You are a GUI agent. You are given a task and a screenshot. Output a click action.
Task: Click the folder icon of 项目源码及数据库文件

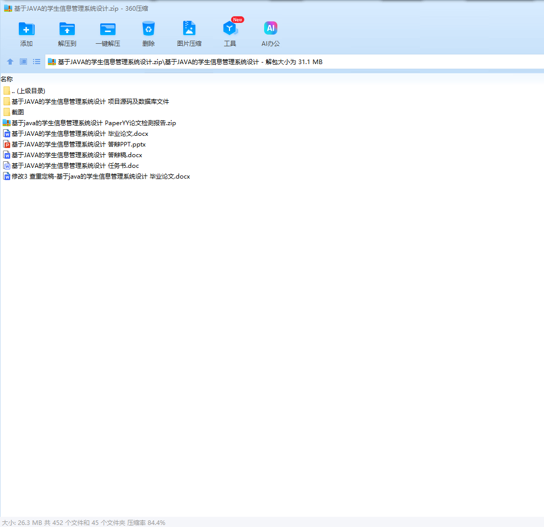tap(7, 102)
